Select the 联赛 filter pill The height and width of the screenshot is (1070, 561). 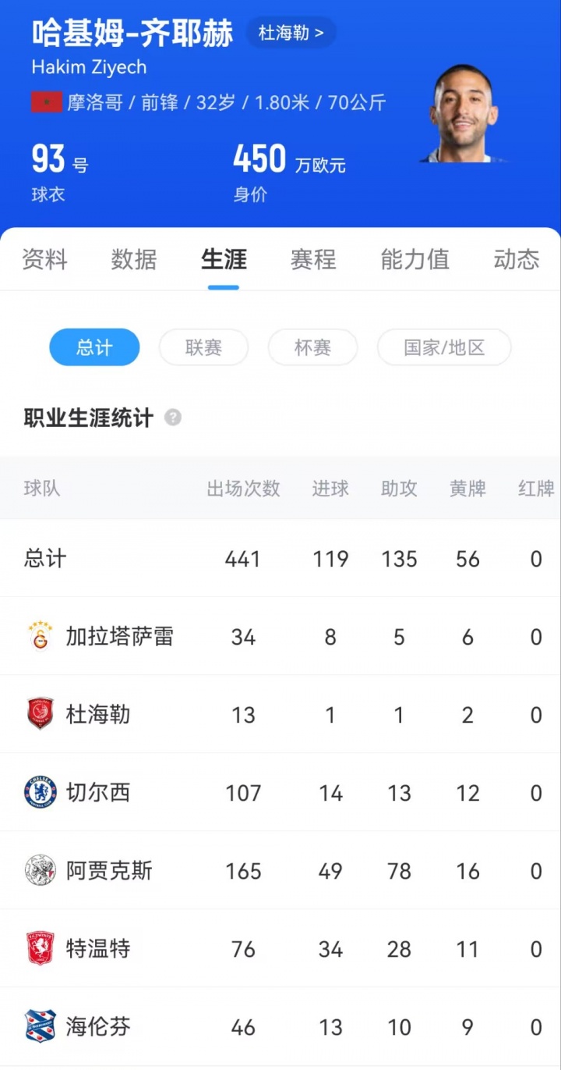[203, 347]
